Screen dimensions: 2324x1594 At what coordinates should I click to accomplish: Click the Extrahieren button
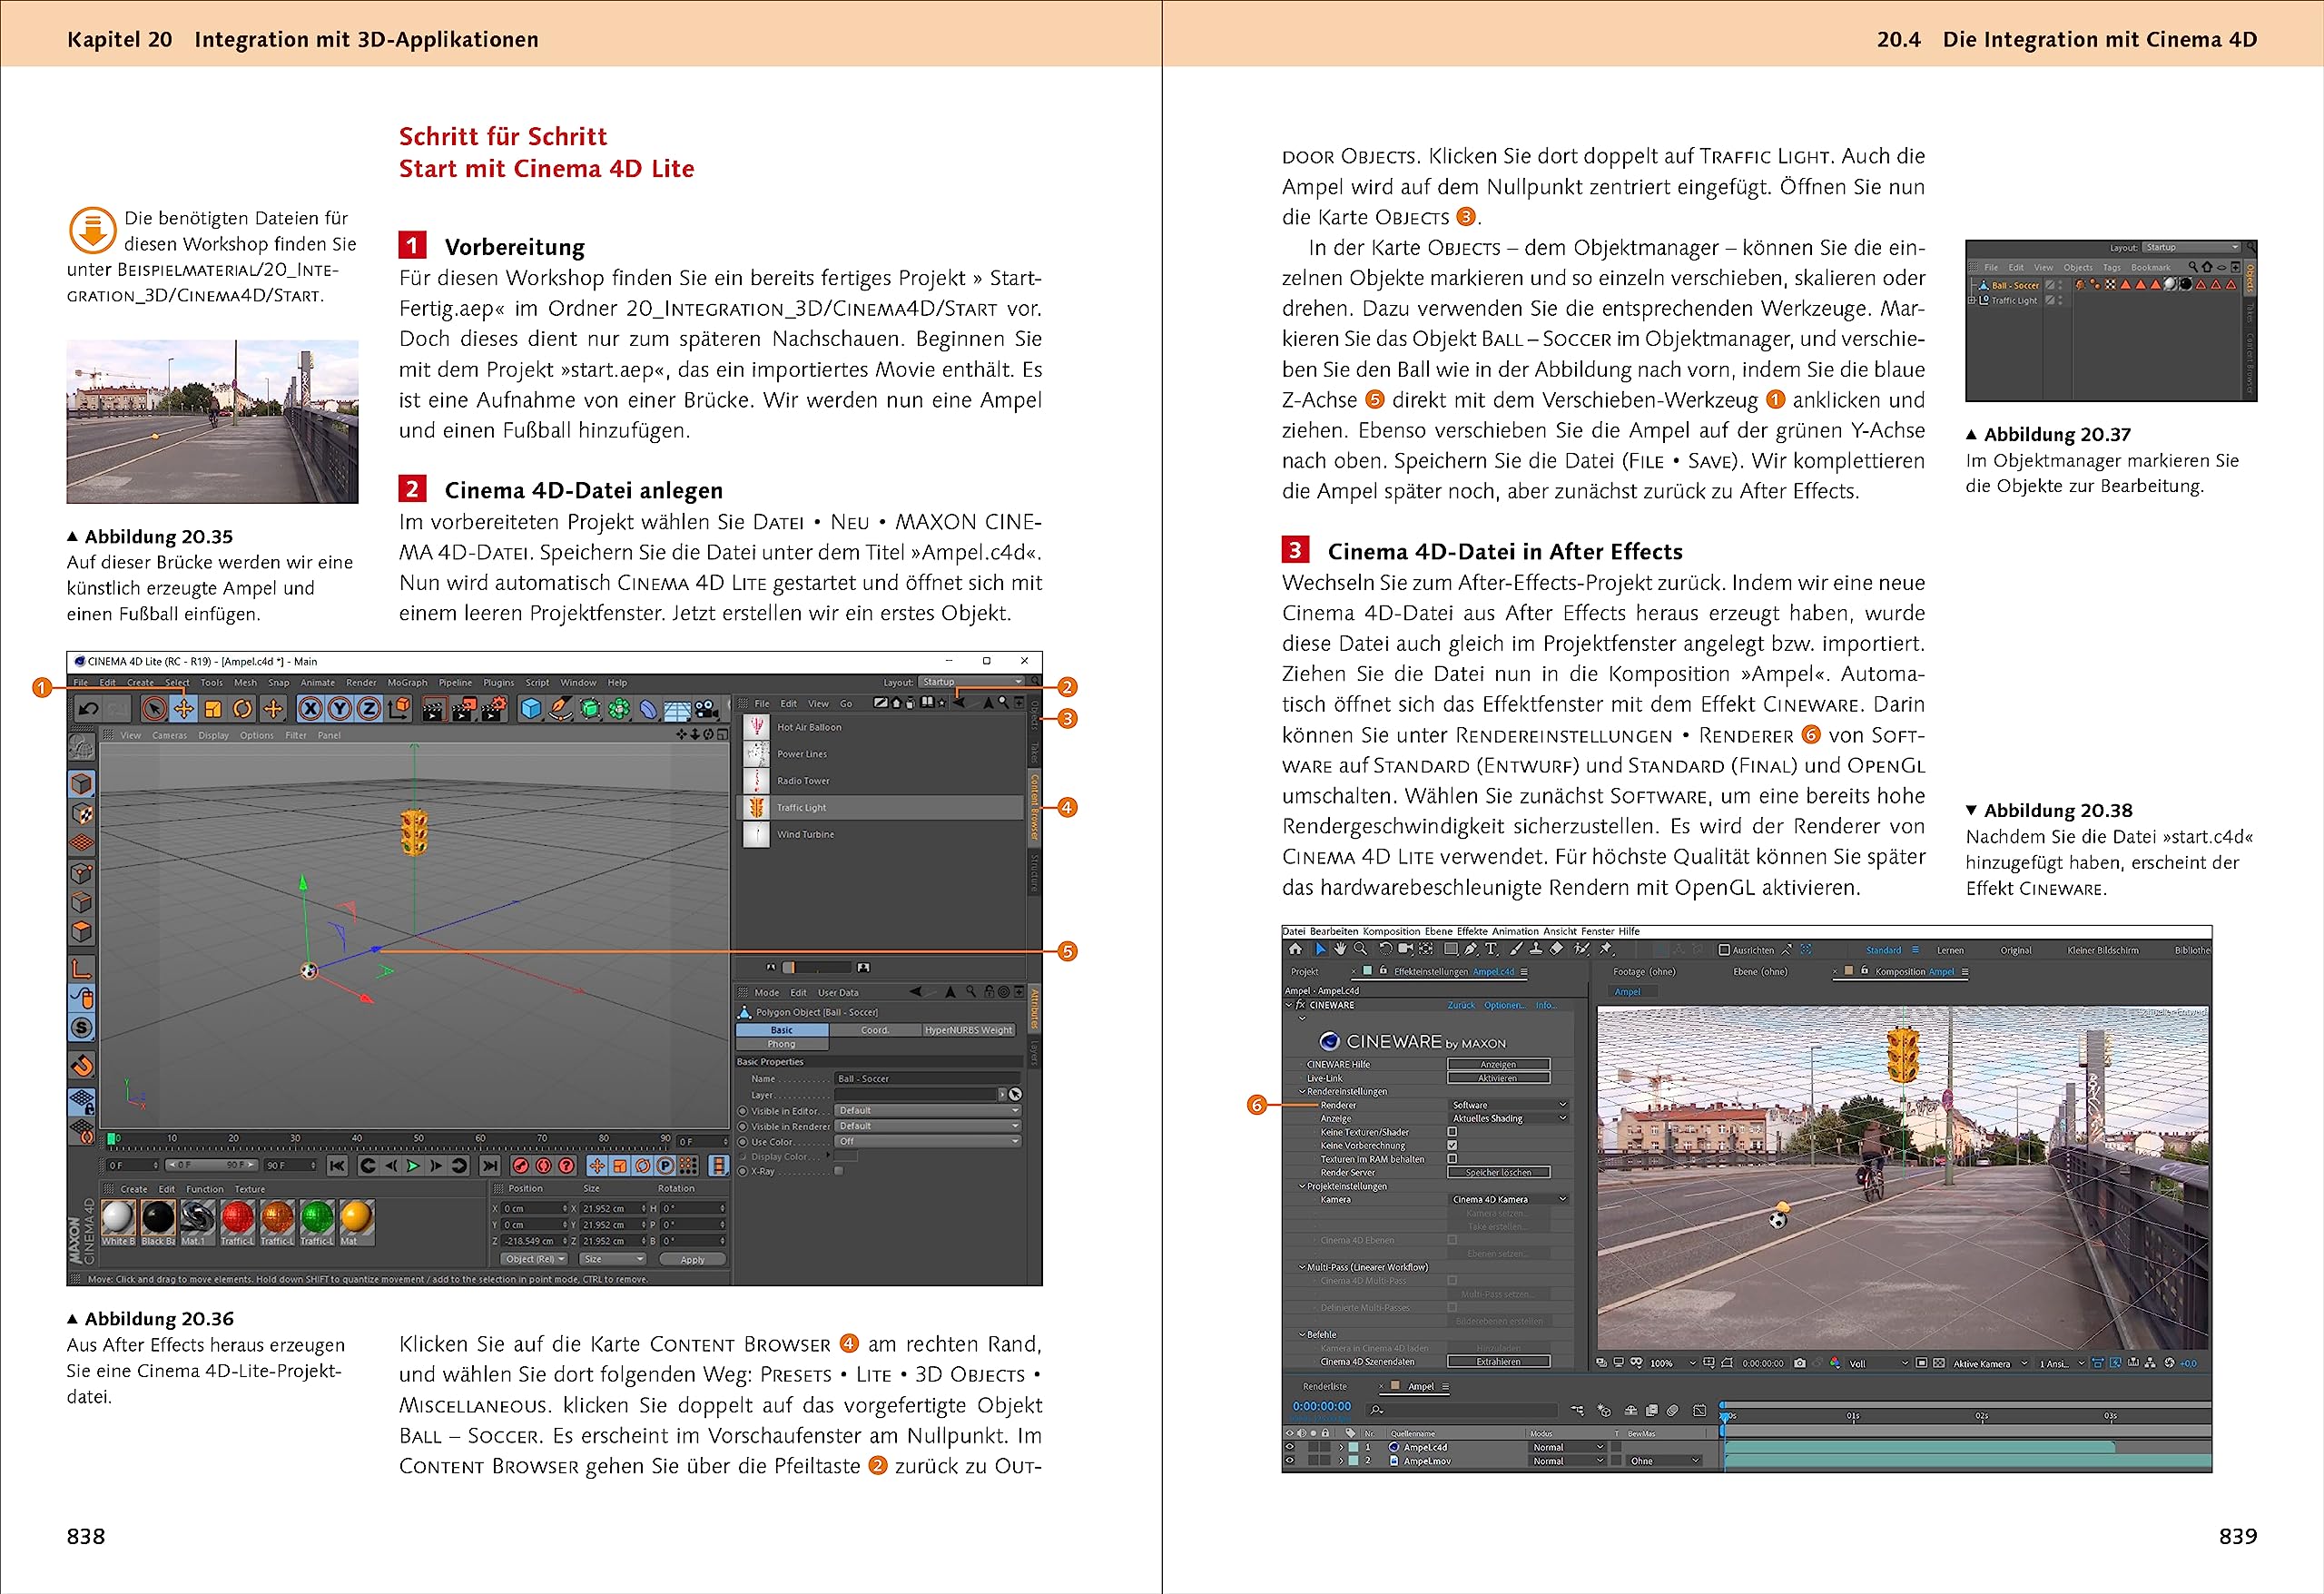pyautogui.click(x=1498, y=1362)
